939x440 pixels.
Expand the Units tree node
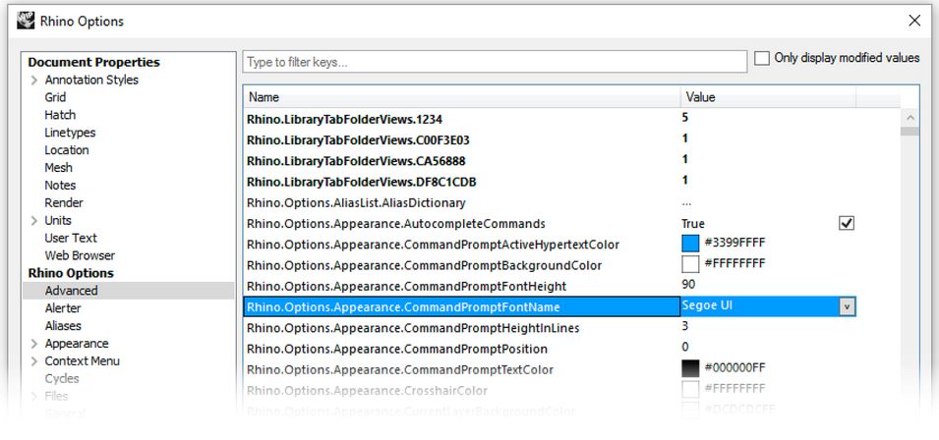coord(34,221)
